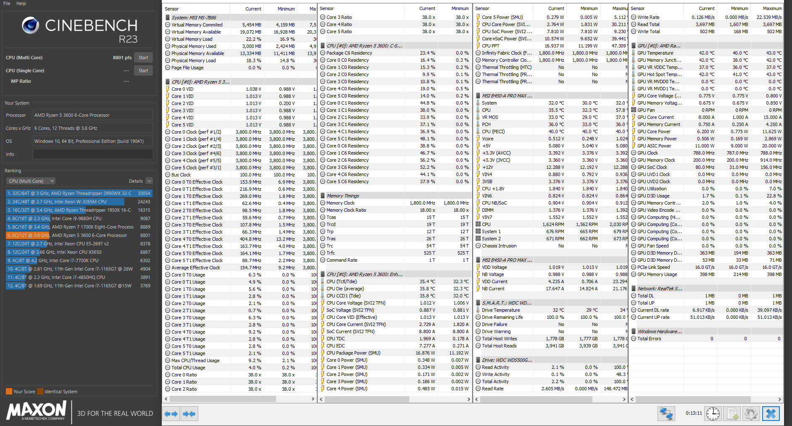Viewport: 792px width, 426px height.
Task: Select the PCIe Link Speed row
Action: point(707,267)
